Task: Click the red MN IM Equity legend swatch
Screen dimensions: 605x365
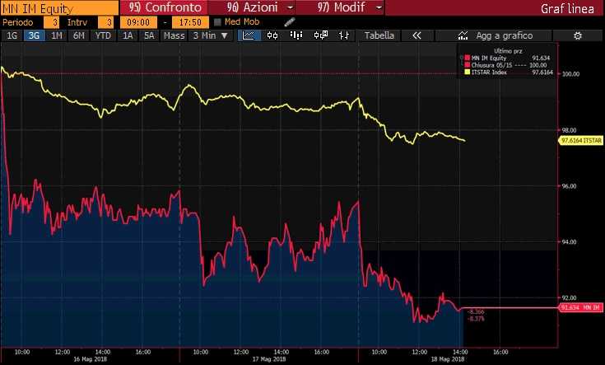Action: coord(468,58)
